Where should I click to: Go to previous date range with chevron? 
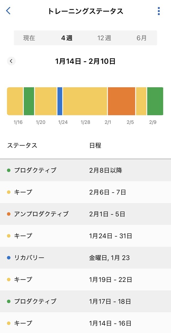point(11,61)
